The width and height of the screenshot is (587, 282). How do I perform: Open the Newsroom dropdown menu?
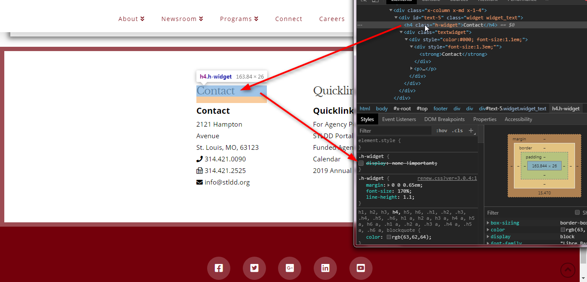[182, 19]
